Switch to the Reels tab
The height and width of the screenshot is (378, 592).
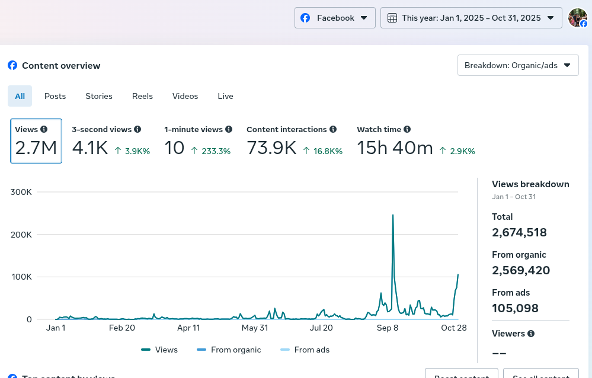tap(142, 96)
